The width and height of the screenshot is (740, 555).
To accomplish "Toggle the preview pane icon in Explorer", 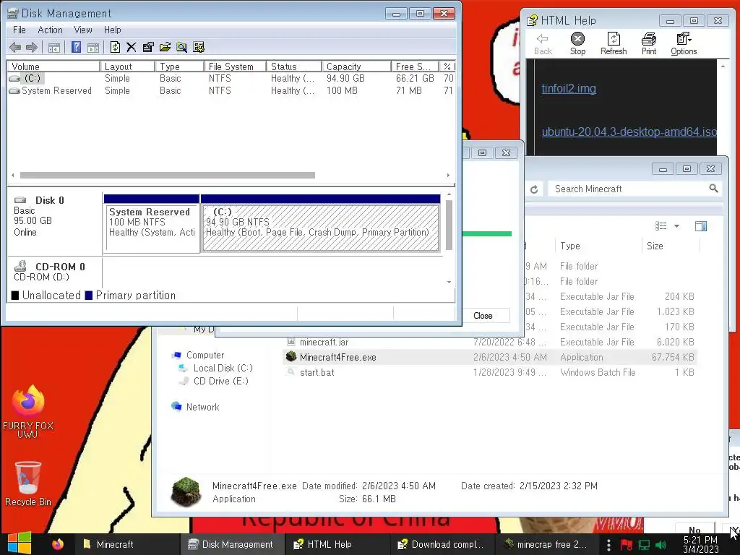I will tap(701, 226).
